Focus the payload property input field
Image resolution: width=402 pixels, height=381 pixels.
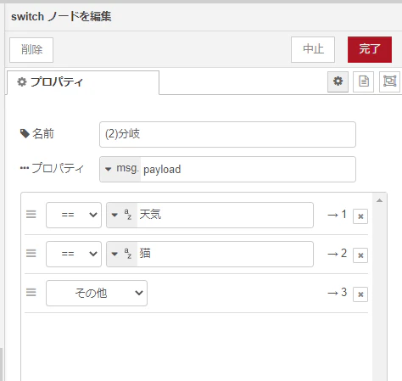248,169
